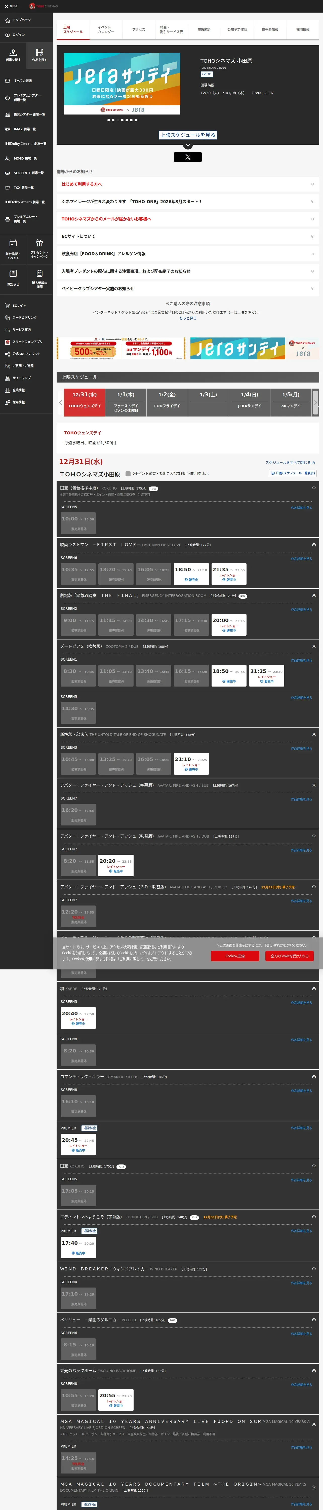This screenshot has height=1510, width=323.
Task: Click 上映スケジュールを見る link
Action: 188,135
